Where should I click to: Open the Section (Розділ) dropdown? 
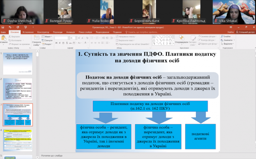[47, 44]
